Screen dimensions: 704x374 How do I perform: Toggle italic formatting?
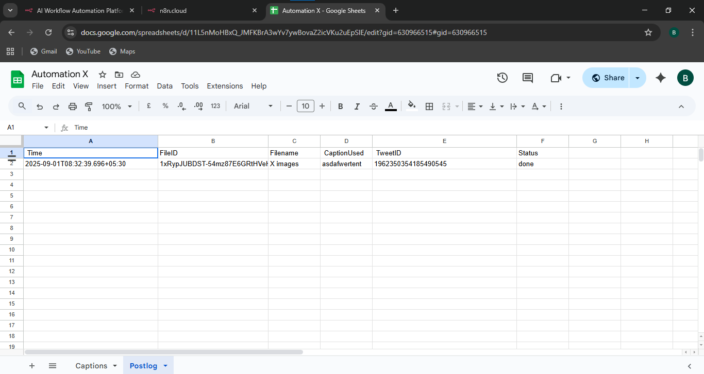coord(357,106)
